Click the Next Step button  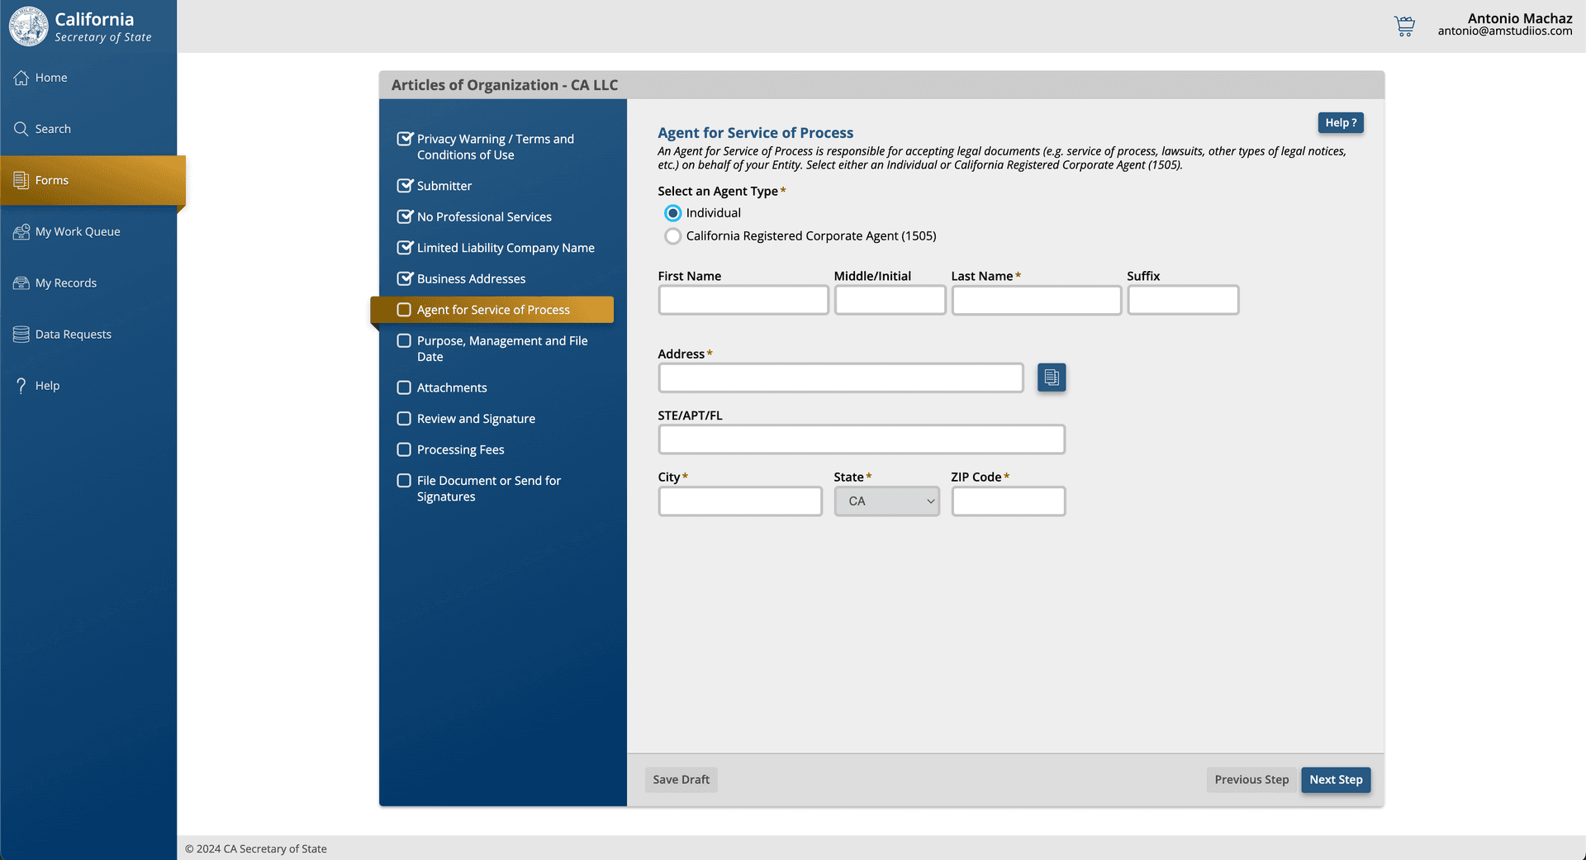point(1335,780)
